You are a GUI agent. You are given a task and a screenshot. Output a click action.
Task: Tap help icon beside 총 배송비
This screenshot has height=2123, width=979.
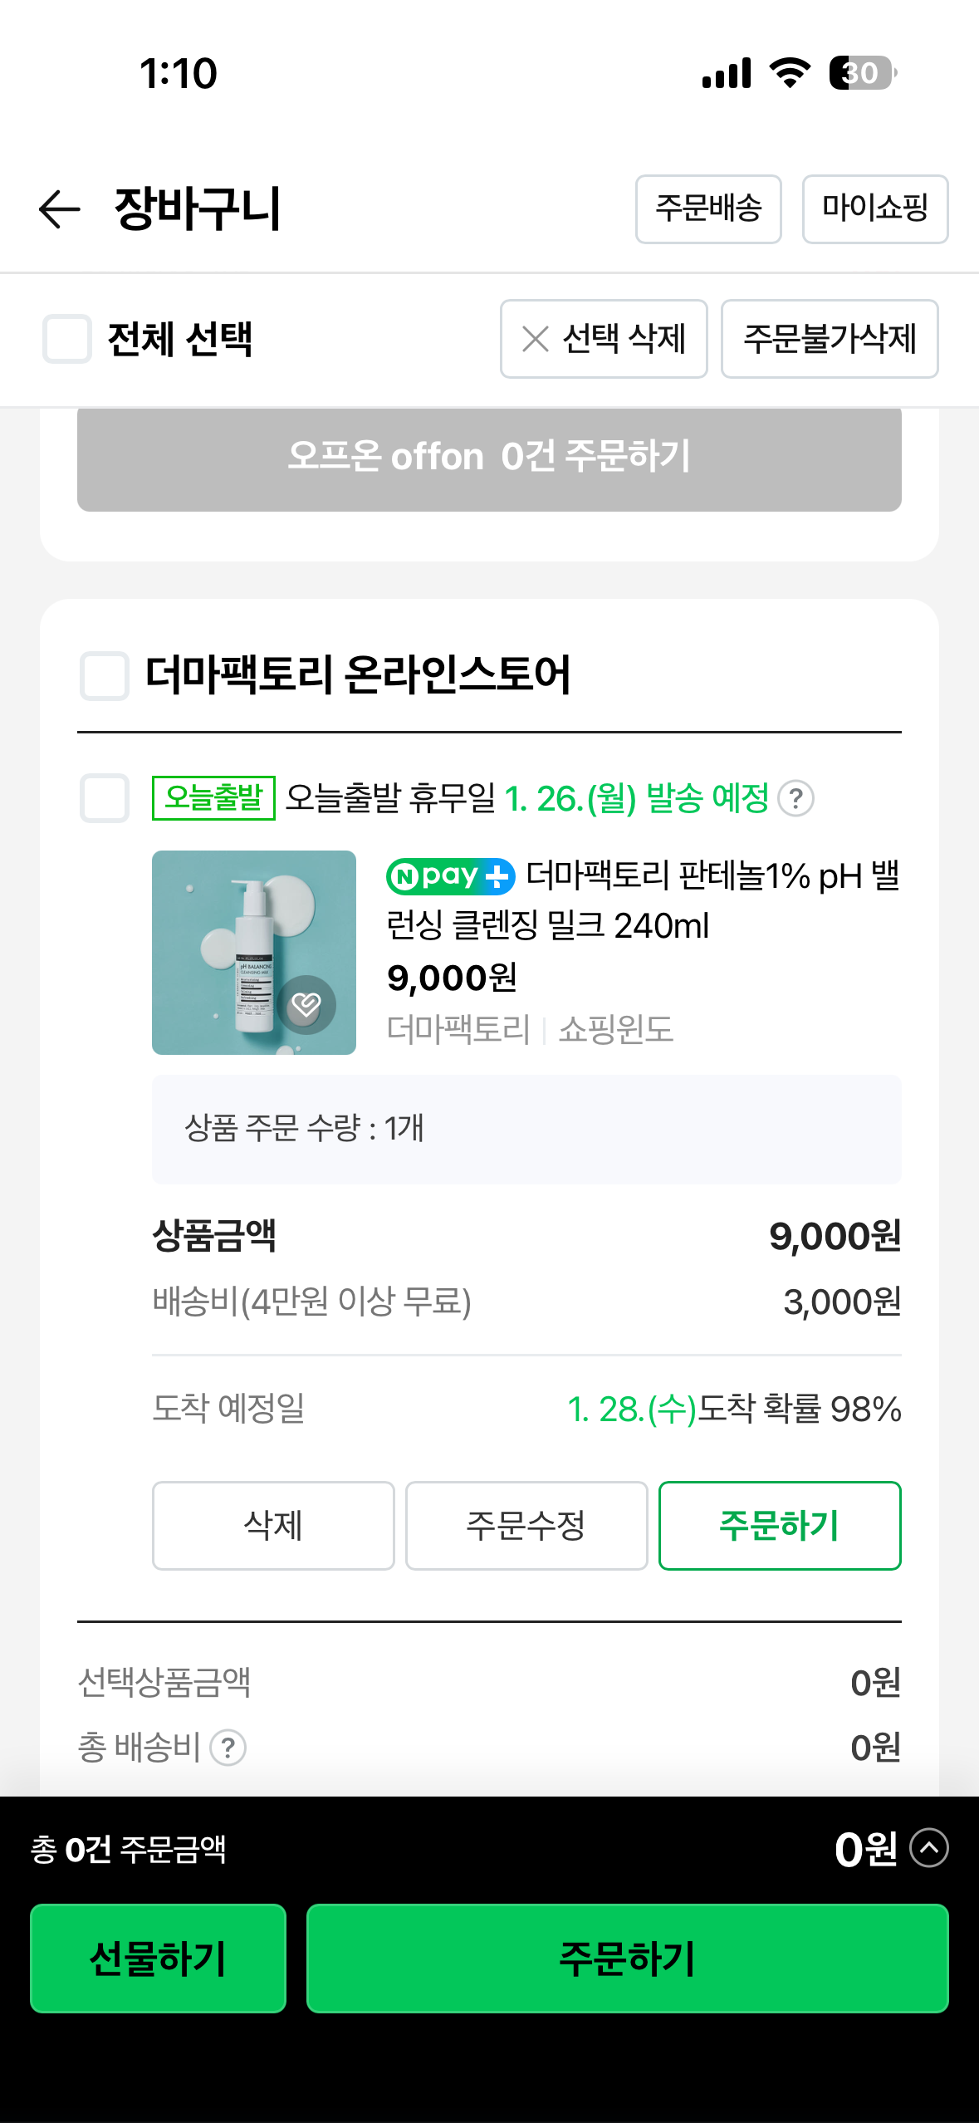(228, 1748)
